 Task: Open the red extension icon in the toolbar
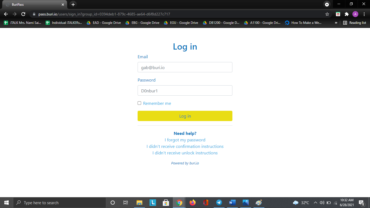coord(338,14)
